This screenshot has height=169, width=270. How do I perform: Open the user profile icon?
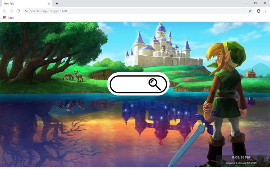(259, 11)
